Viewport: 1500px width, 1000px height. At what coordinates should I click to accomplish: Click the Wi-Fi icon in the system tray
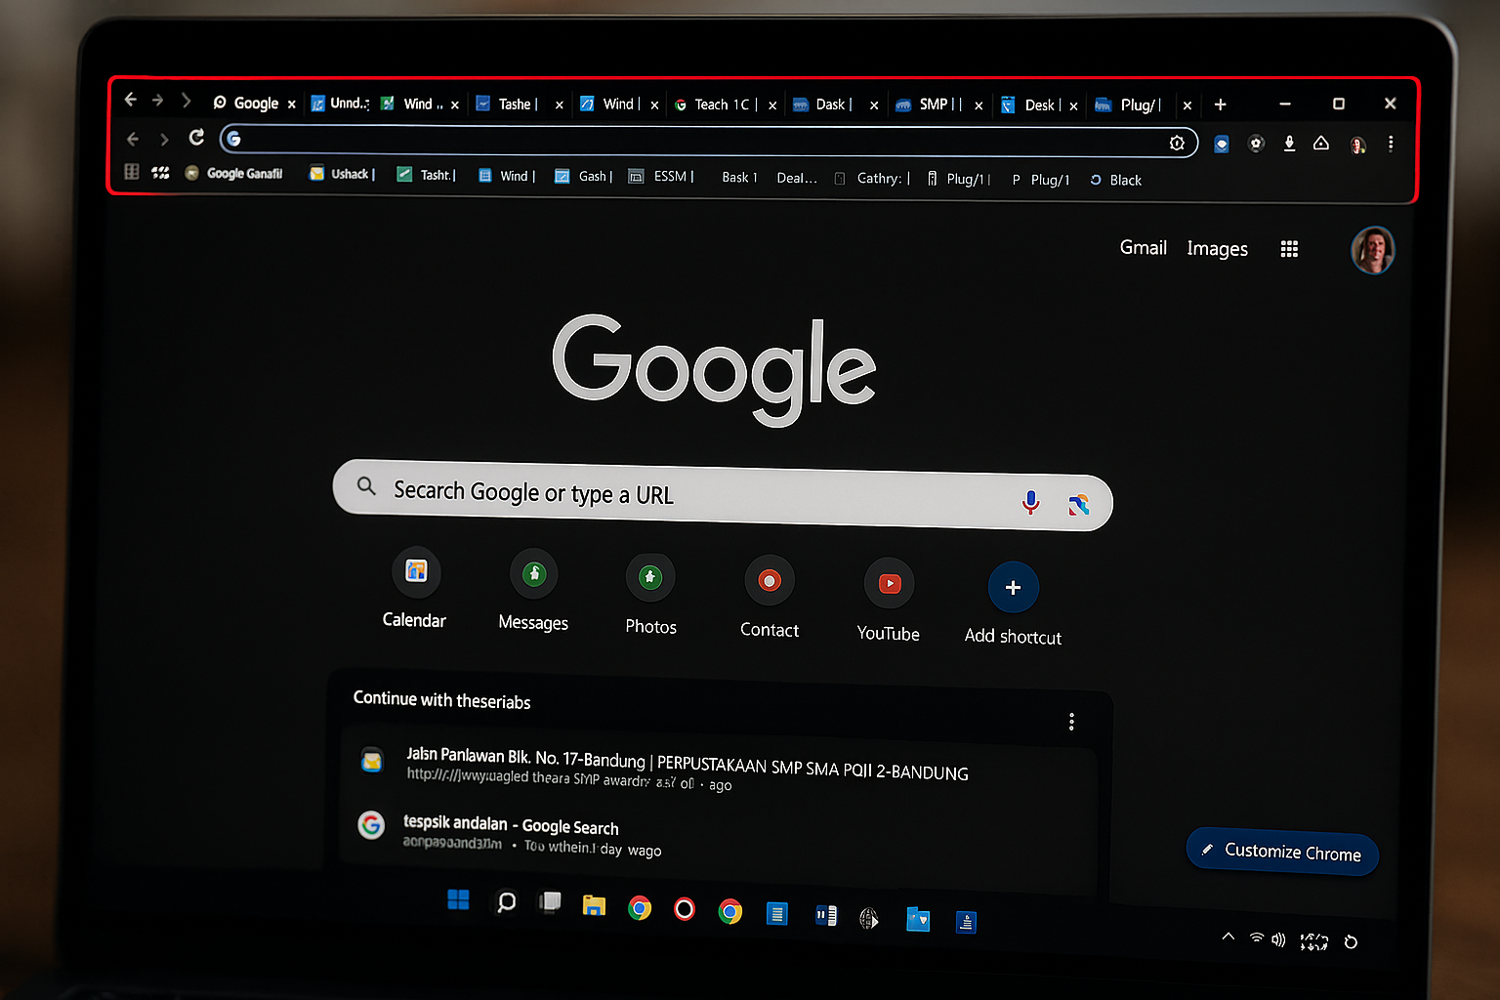(1257, 938)
